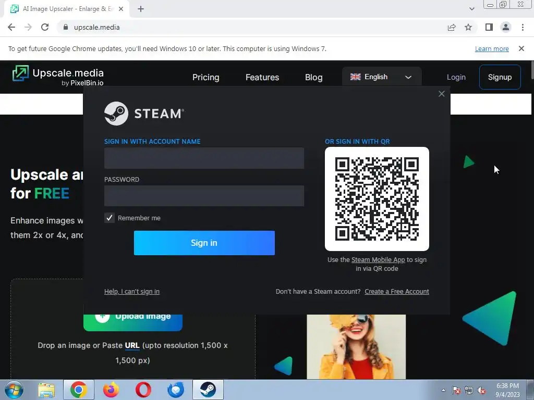Dismiss the Chrome update notice
534x400 pixels.
[521, 48]
